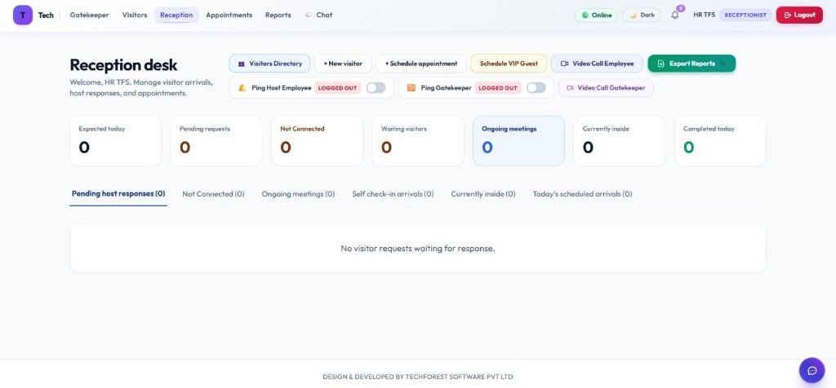Screen dimensions: 836x388
Task: Click the moon icon in Dark button
Action: click(634, 15)
